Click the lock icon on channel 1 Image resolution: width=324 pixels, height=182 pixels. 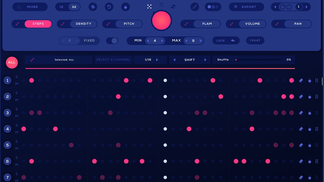click(x=310, y=80)
